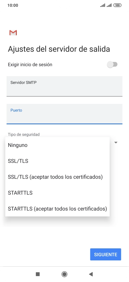The width and height of the screenshot is (129, 282).
Task: Select Ninguno security type
Action: click(x=57, y=145)
